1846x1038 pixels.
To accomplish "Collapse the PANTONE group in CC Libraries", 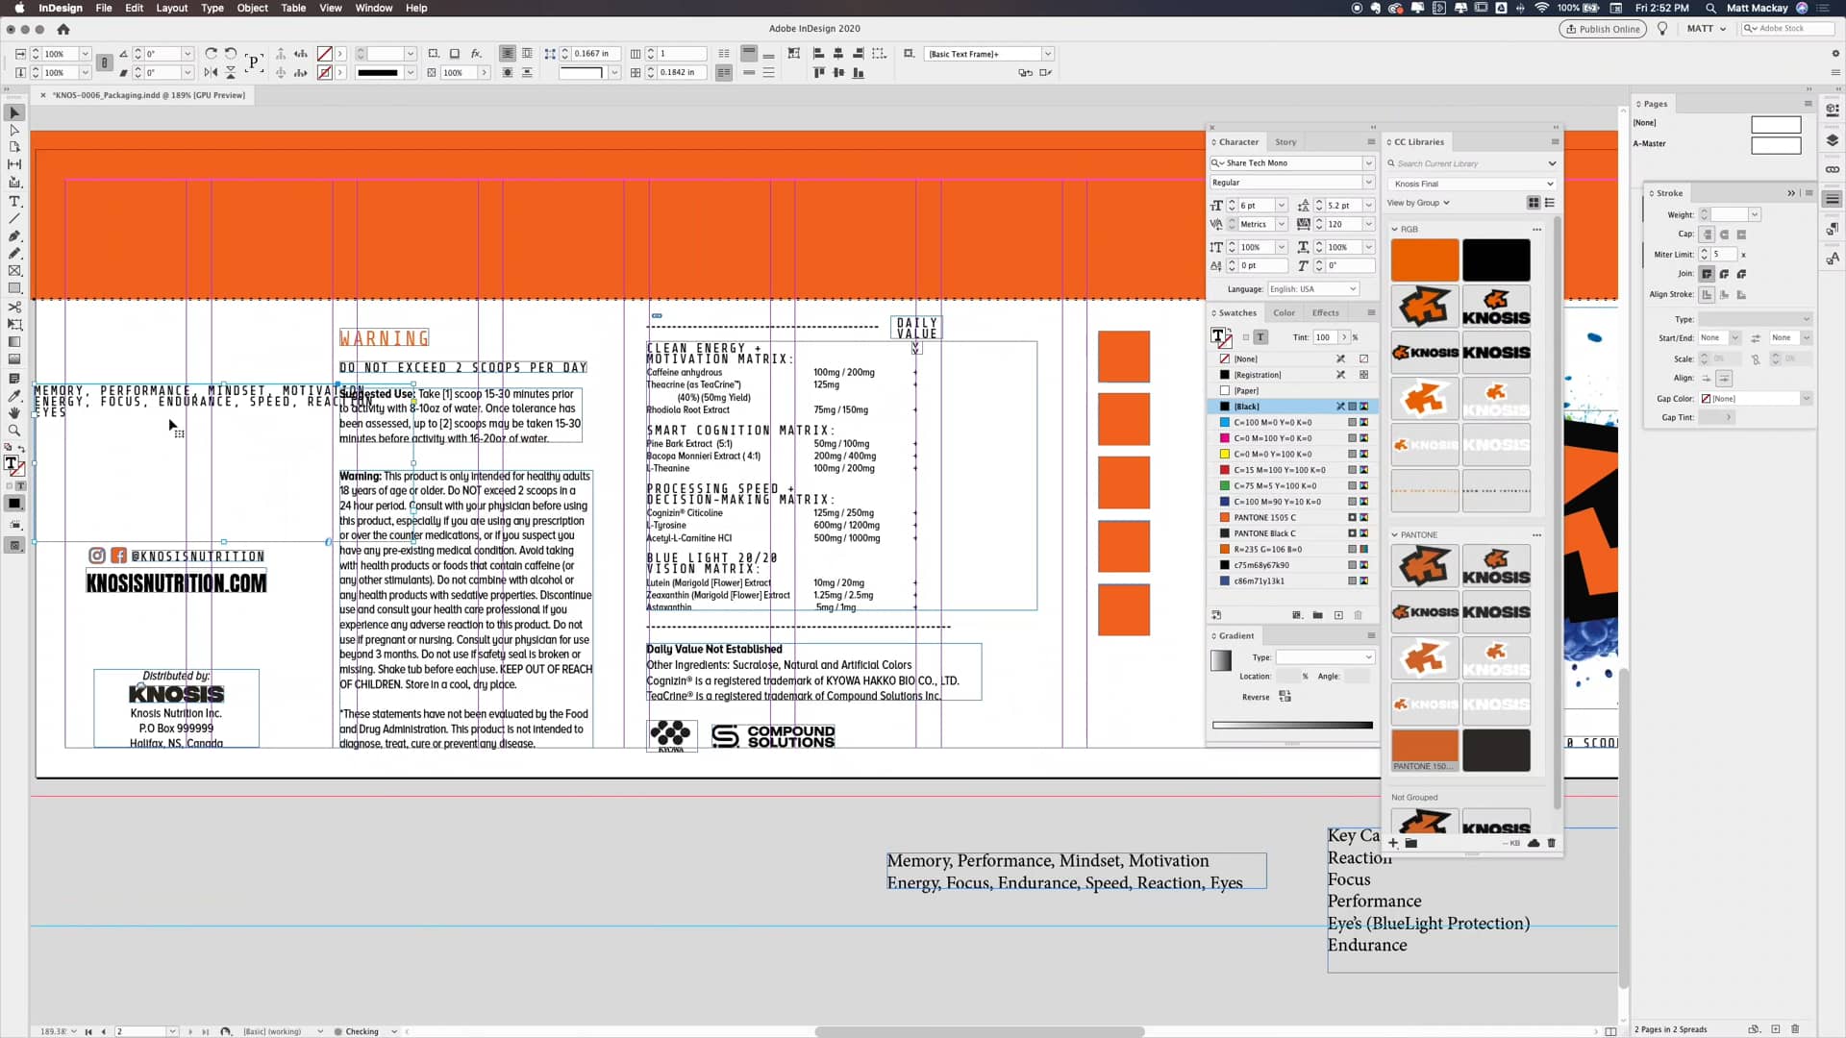I will coord(1395,535).
